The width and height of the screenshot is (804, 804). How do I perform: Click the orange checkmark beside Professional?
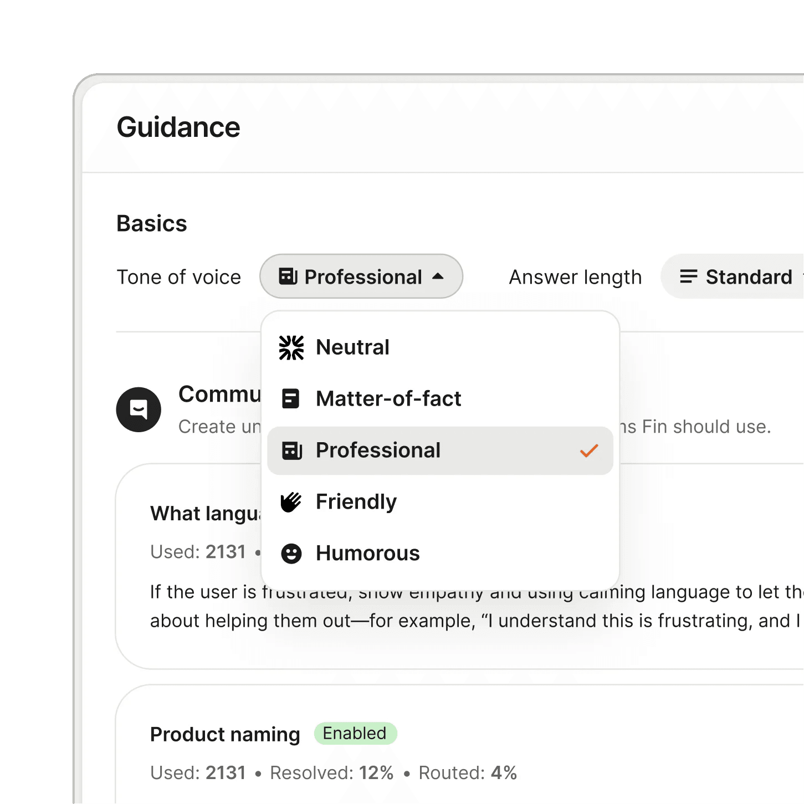tap(588, 451)
